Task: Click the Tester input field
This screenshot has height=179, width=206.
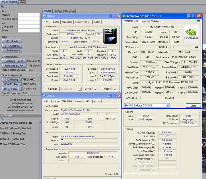Action: click(29, 31)
